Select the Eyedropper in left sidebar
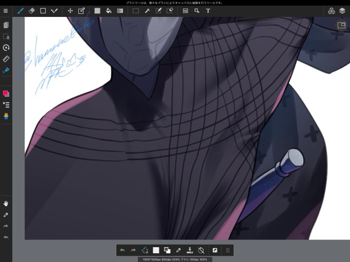Screen dimensions: 350x262 point(6,215)
